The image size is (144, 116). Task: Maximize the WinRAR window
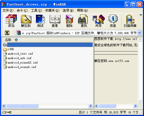(x=133, y=4)
